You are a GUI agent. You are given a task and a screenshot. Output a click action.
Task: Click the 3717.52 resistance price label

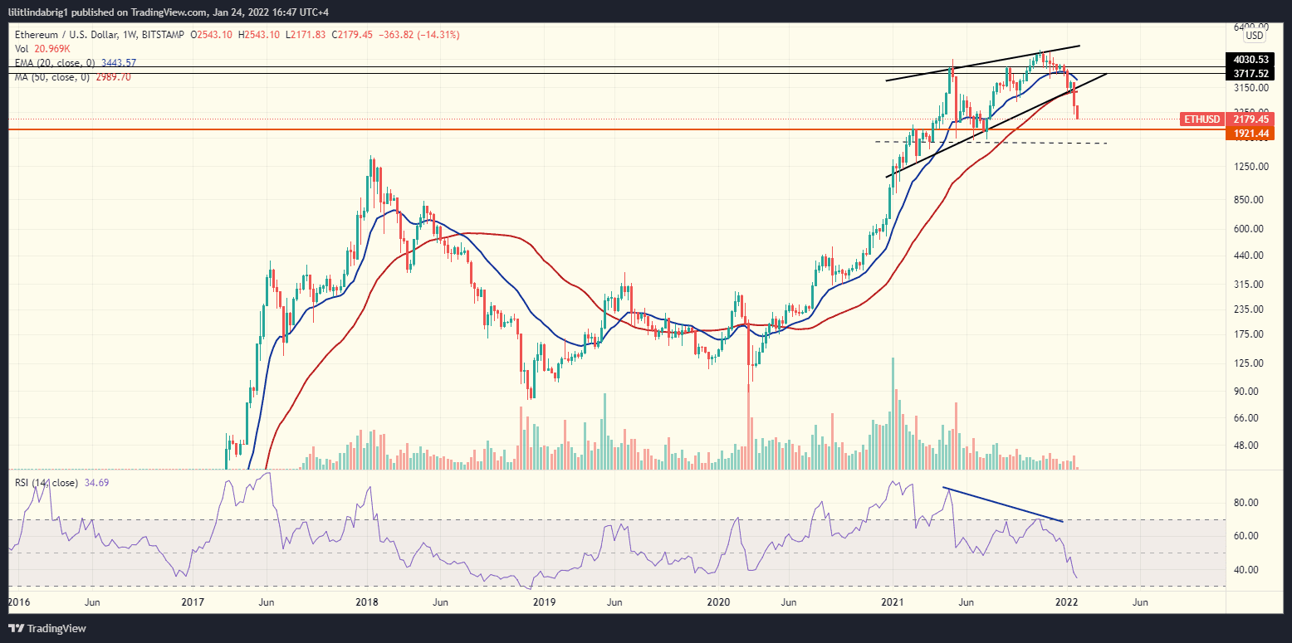point(1249,73)
